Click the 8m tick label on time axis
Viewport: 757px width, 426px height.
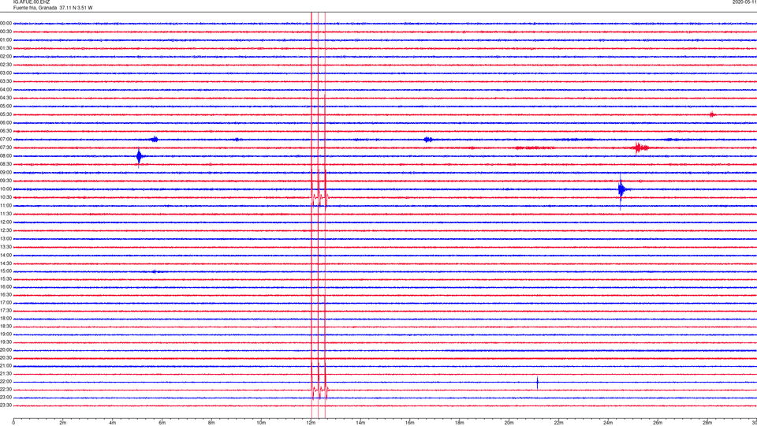[x=211, y=423]
